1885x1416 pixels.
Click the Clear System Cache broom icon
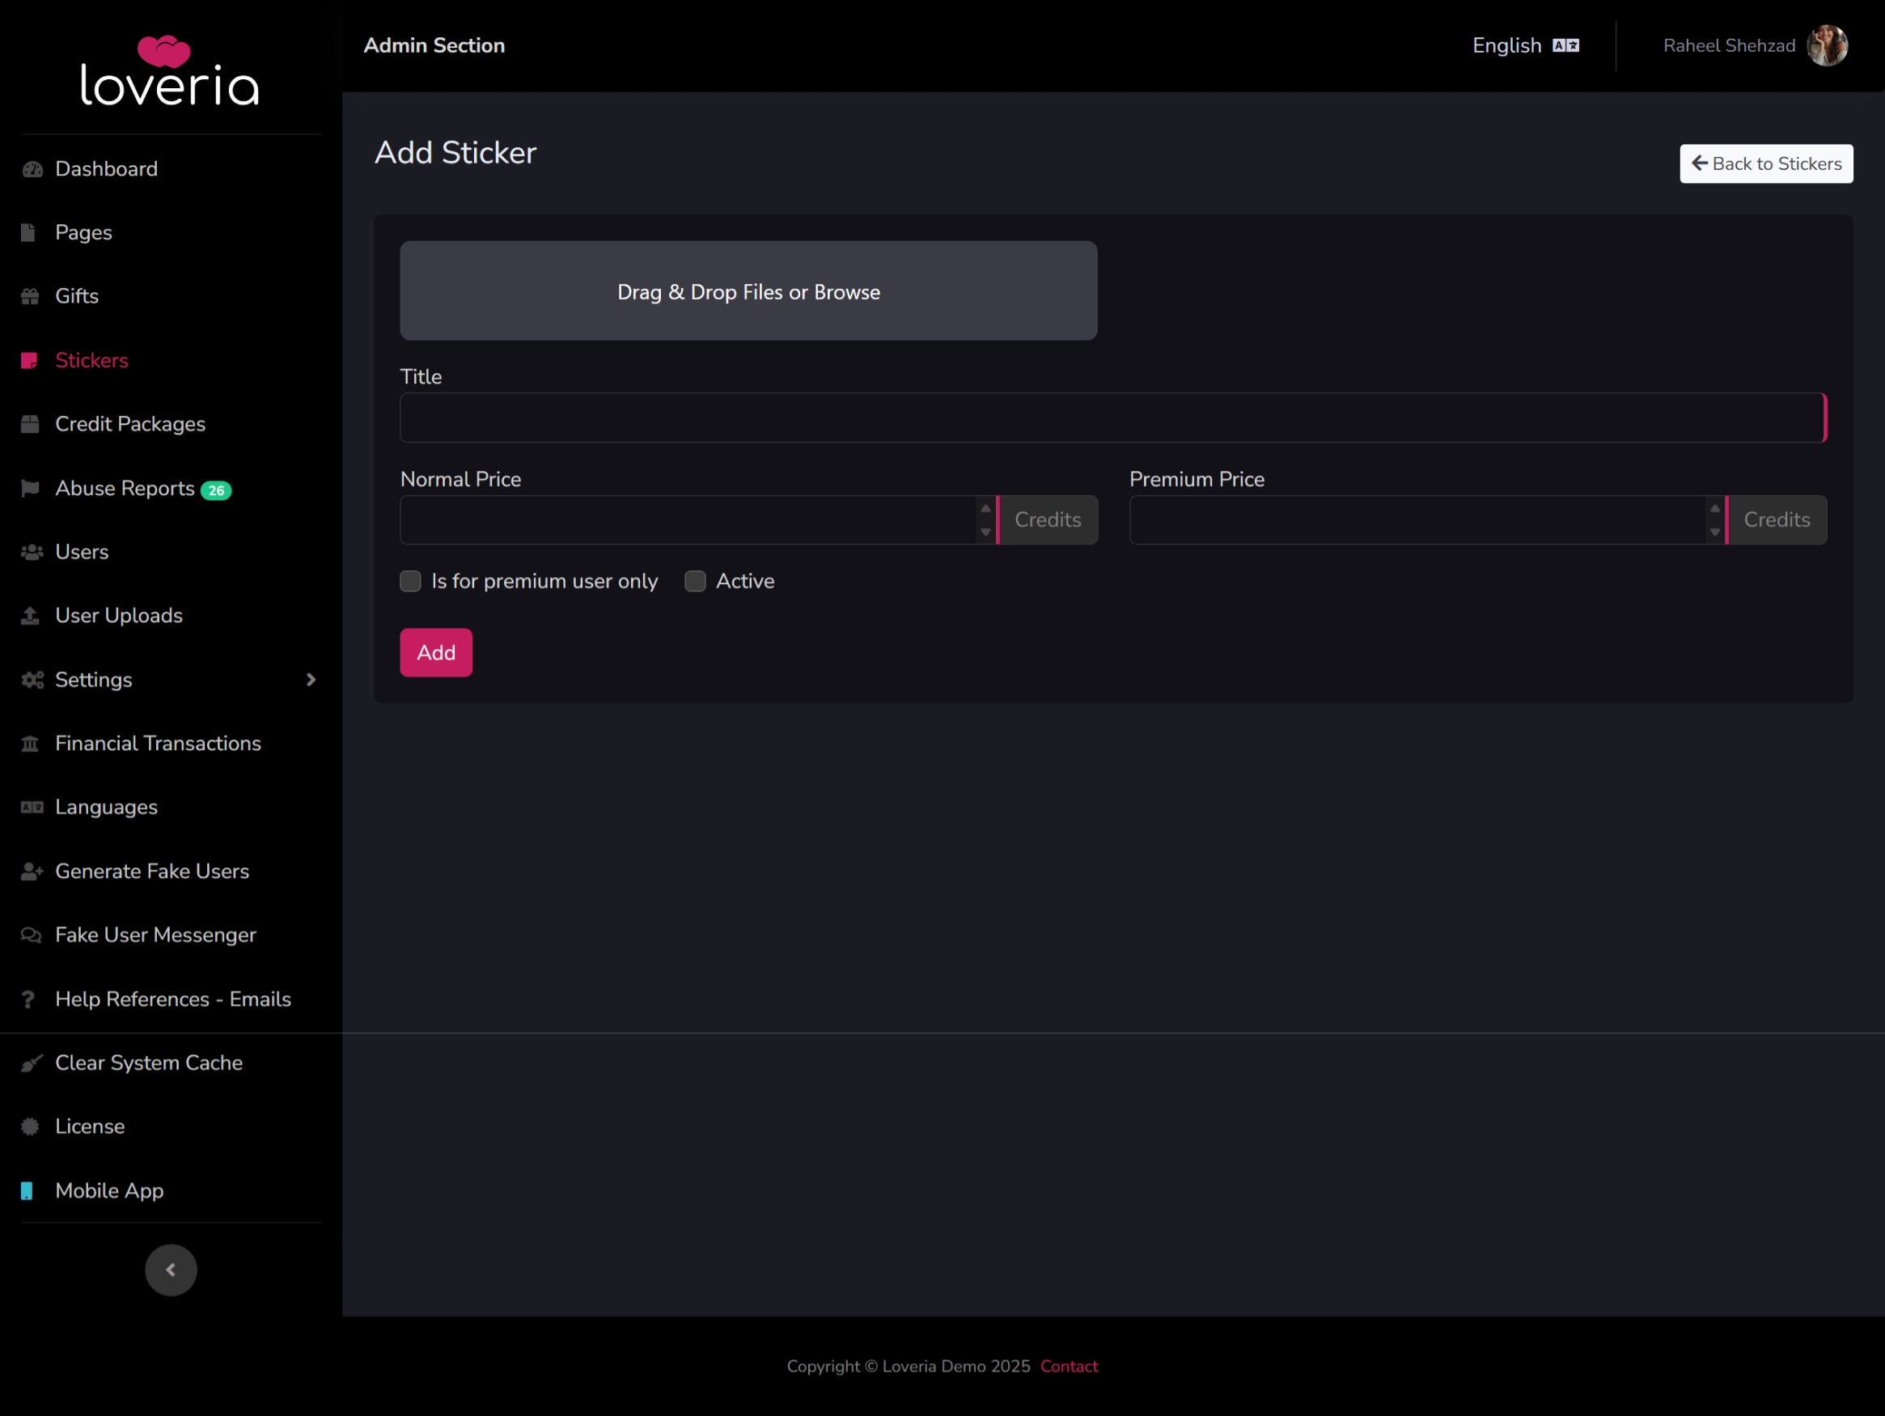coord(31,1063)
